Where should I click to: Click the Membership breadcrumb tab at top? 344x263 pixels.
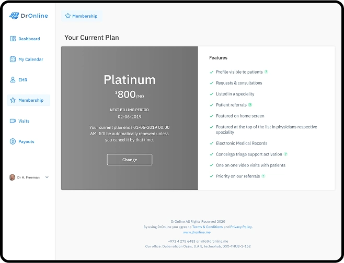(x=82, y=16)
